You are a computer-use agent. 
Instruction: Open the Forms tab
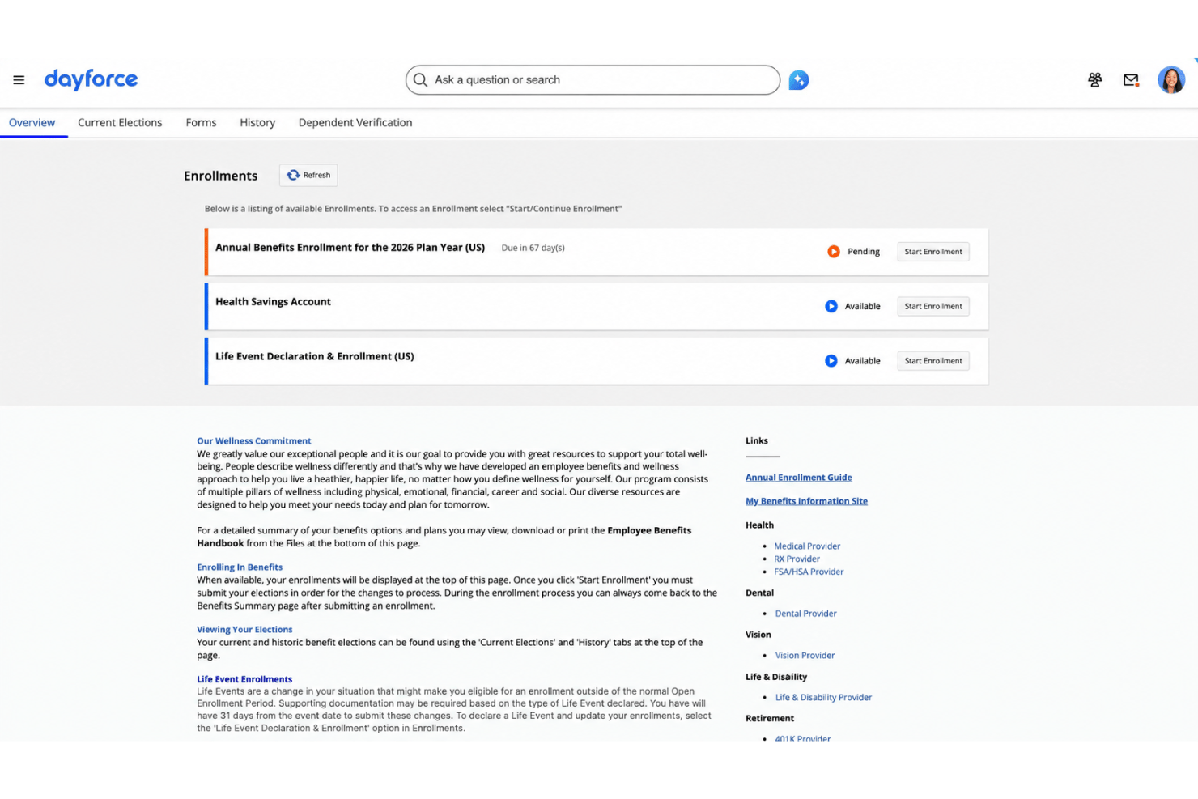point(201,123)
